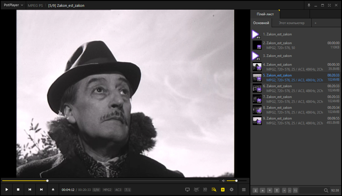Open the hamburger menu in control bar

coord(244,189)
